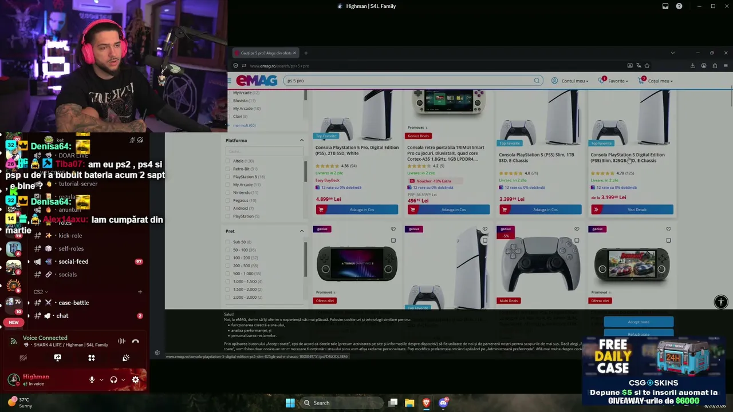Select the eMAG ps 5 pro browser tab
This screenshot has height=412, width=733.
pyautogui.click(x=265, y=53)
